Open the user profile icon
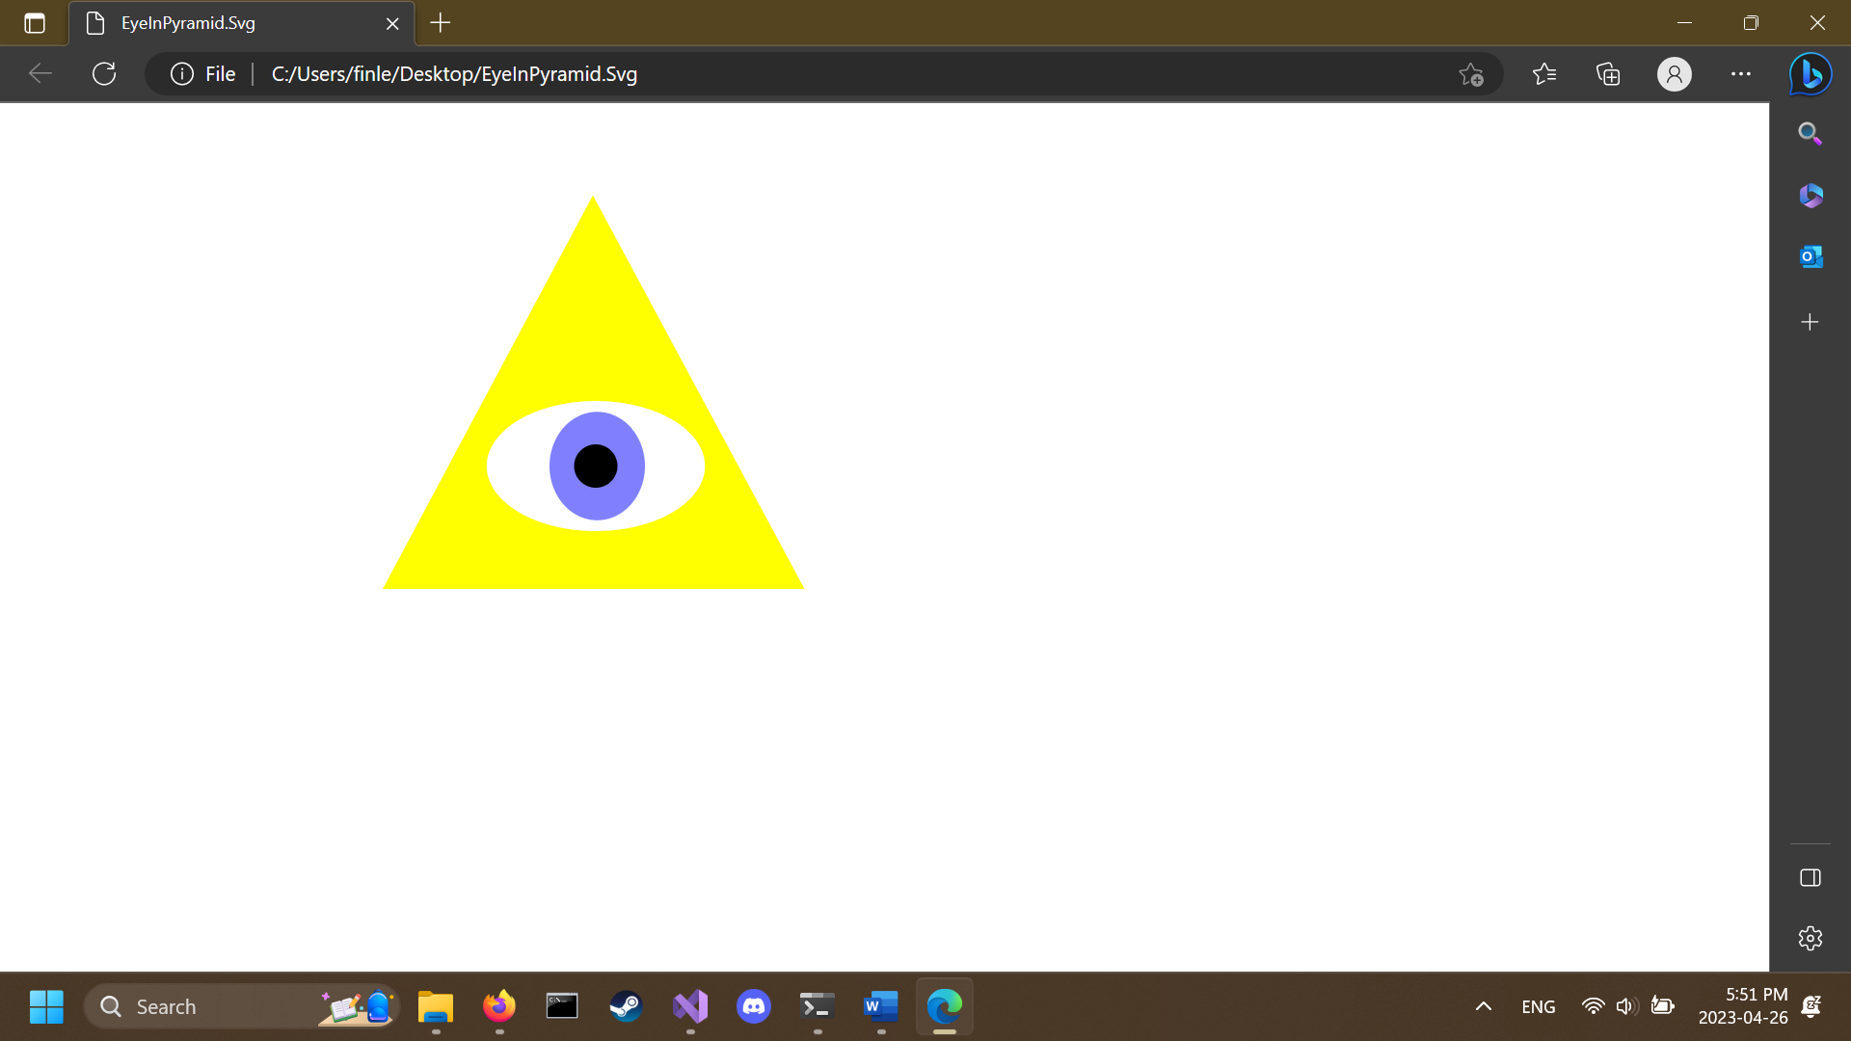The width and height of the screenshot is (1851, 1041). pos(1674,74)
